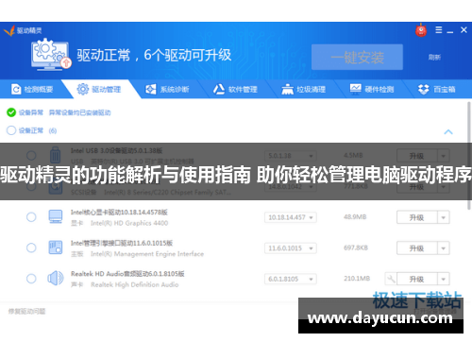
Task: Click 升级 for Intel管理引擎接口驱动
Action: pos(417,248)
